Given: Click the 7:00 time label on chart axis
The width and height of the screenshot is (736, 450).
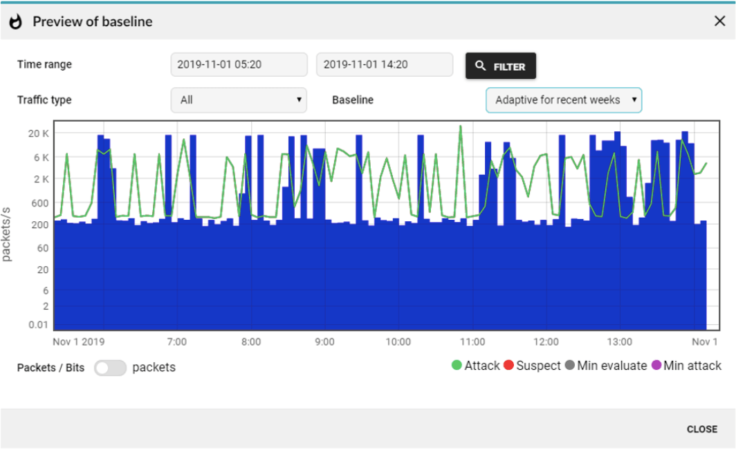Looking at the screenshot, I should coord(177,342).
